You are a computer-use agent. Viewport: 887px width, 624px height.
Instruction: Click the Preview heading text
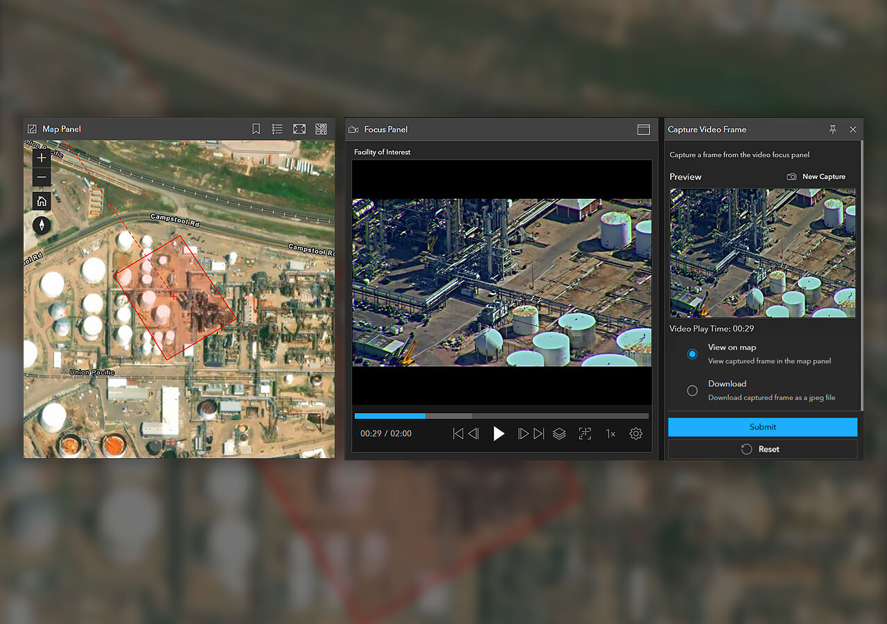pos(685,177)
